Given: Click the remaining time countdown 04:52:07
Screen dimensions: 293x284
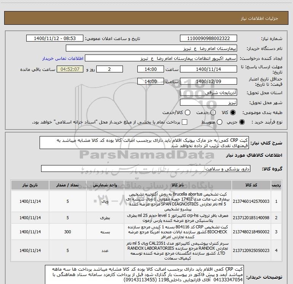Looking at the screenshot, I should [x=70, y=69].
